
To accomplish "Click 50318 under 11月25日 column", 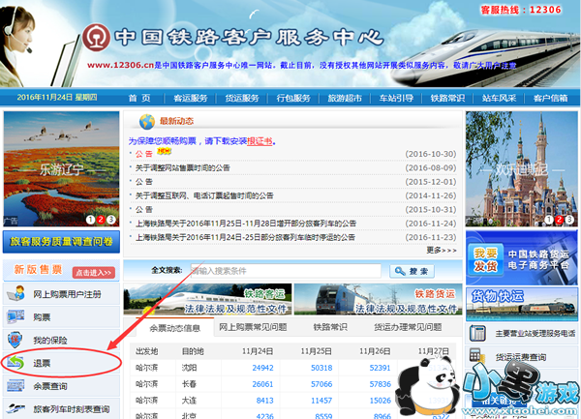I will [x=321, y=368].
